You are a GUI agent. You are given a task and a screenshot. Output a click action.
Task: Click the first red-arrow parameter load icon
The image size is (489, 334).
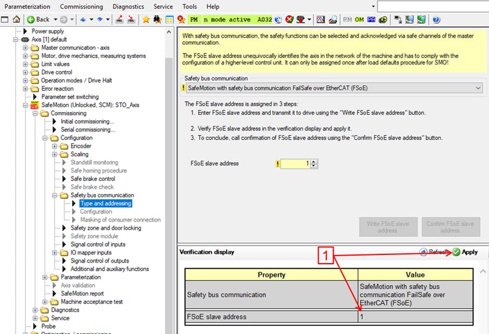click(119, 20)
